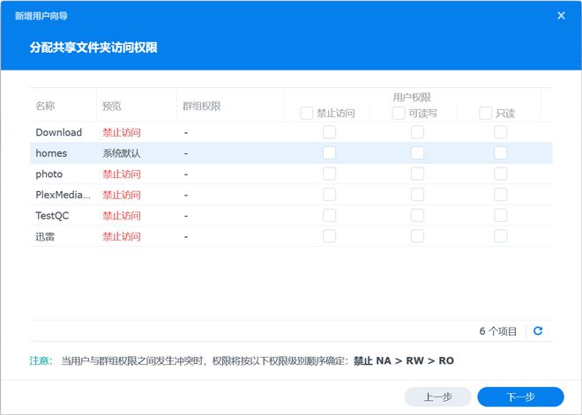The height and width of the screenshot is (415, 582).
Task: Click red 禁止访问 preview for Download
Action: [122, 132]
